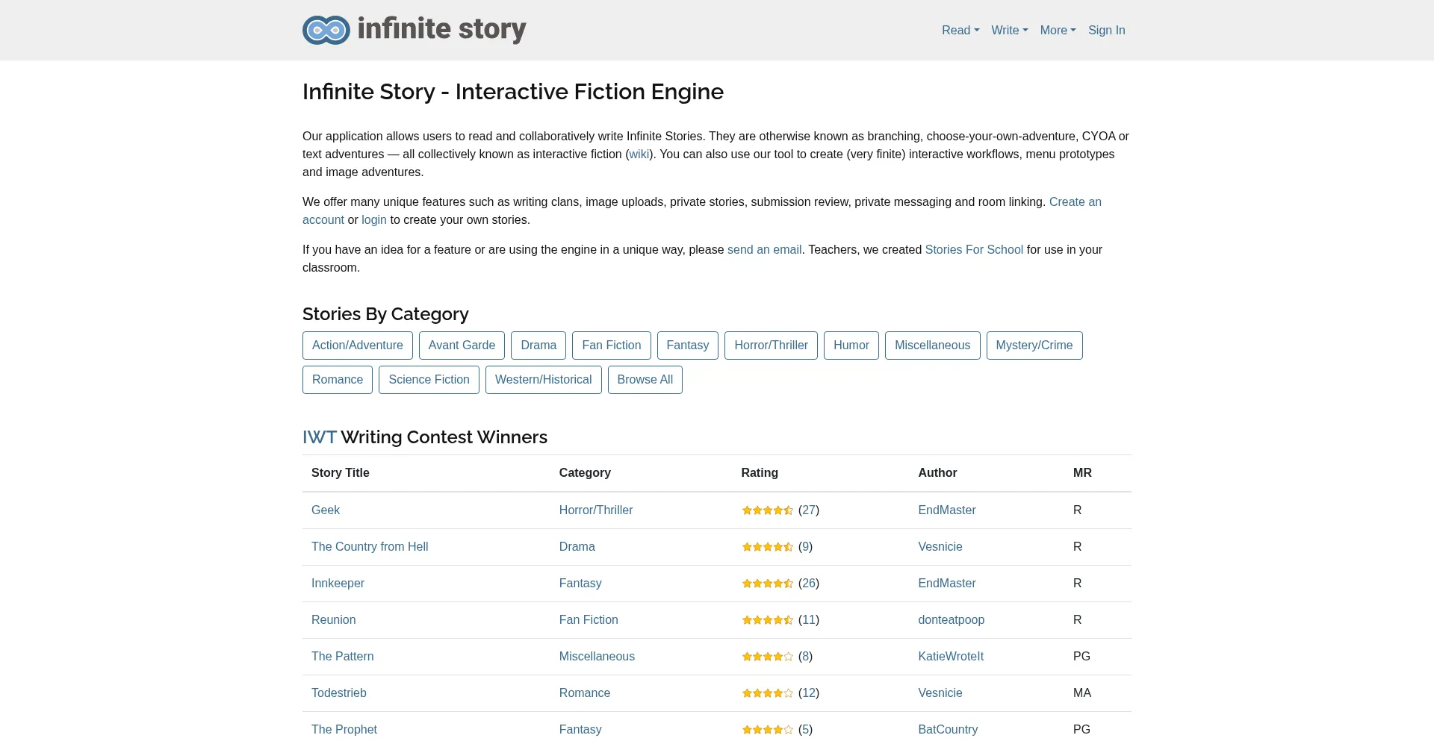Click Sign In
The image size is (1434, 741).
[1106, 30]
